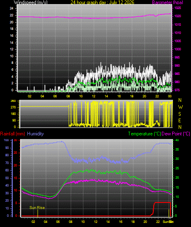The image size is (191, 227).
Task: Click the 975 barometer scale value
Action: [x=177, y=90]
